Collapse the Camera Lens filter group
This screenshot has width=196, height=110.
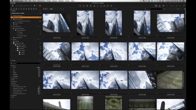tap(12, 85)
